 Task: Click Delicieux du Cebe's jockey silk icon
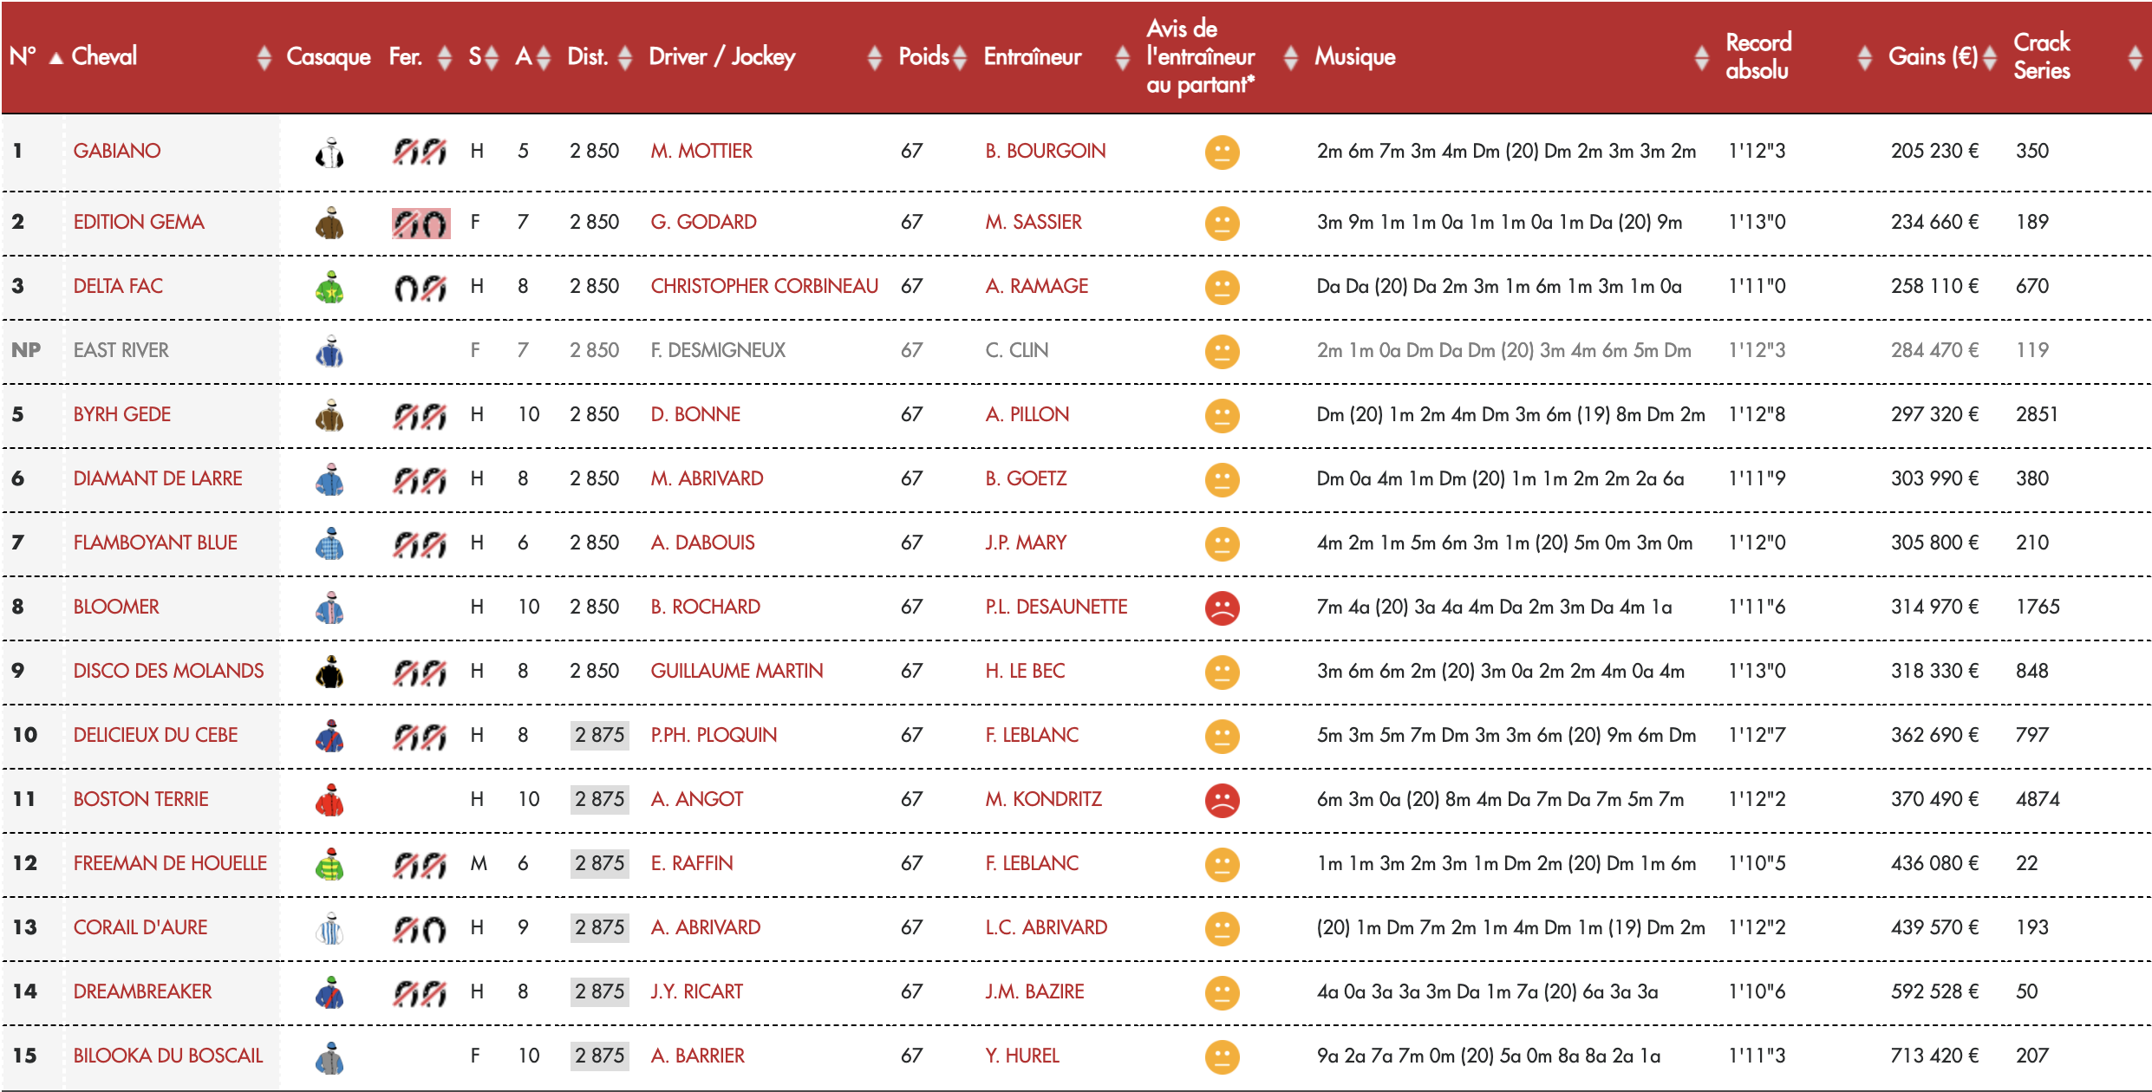coord(329,736)
